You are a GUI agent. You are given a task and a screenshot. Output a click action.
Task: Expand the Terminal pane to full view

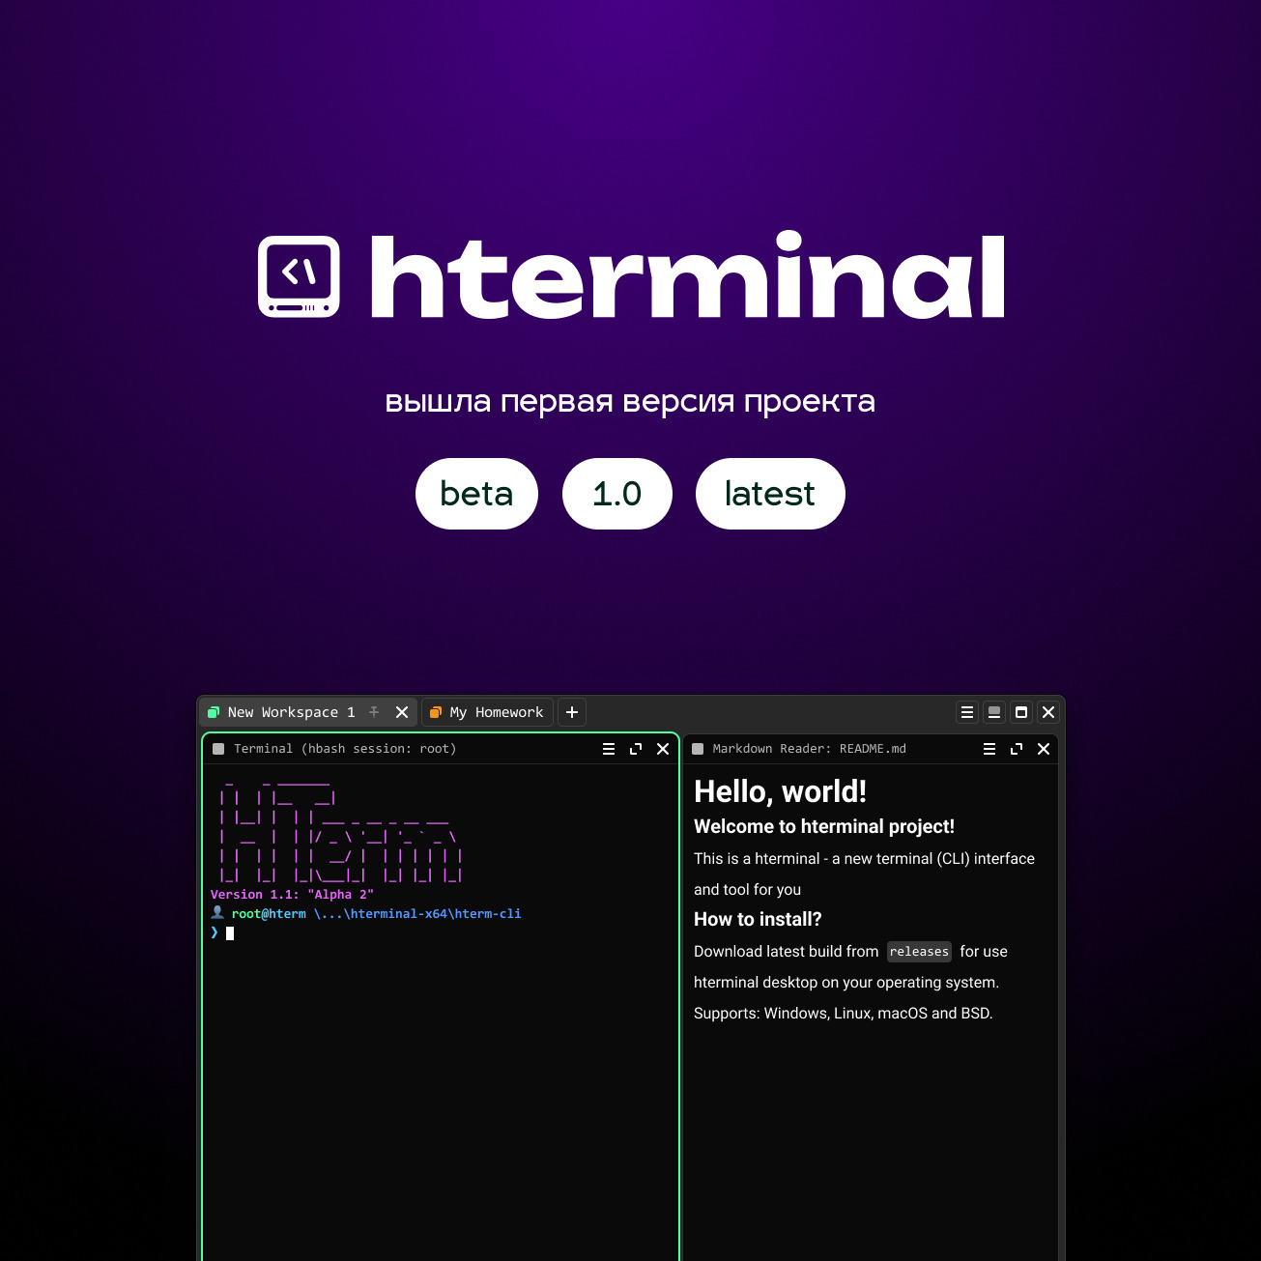636,749
